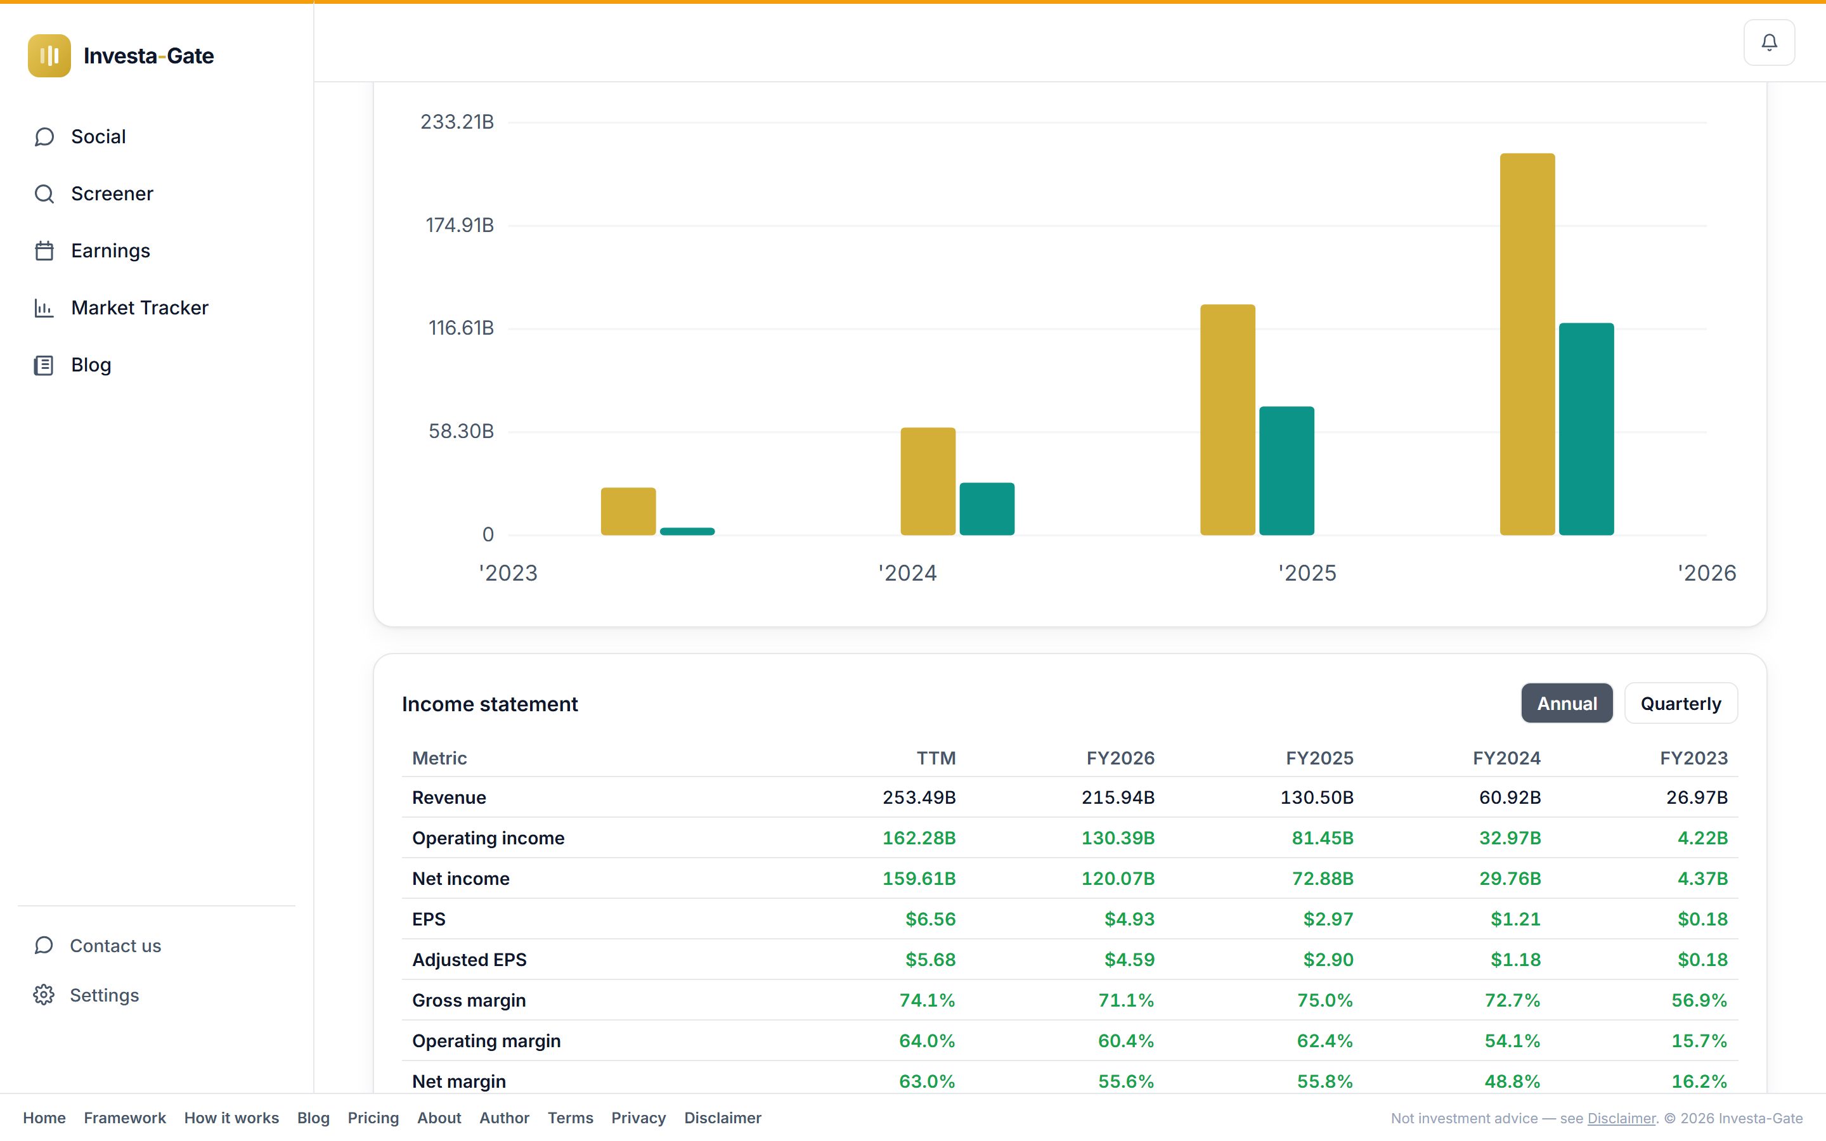This screenshot has width=1826, height=1141.
Task: Click the Operating margin row label
Action: [486, 1041]
